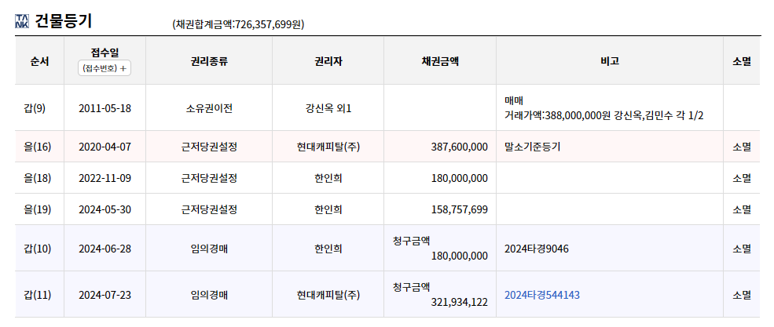774x327 pixels.
Task: Click the 채권금액 column header
Action: (x=440, y=61)
